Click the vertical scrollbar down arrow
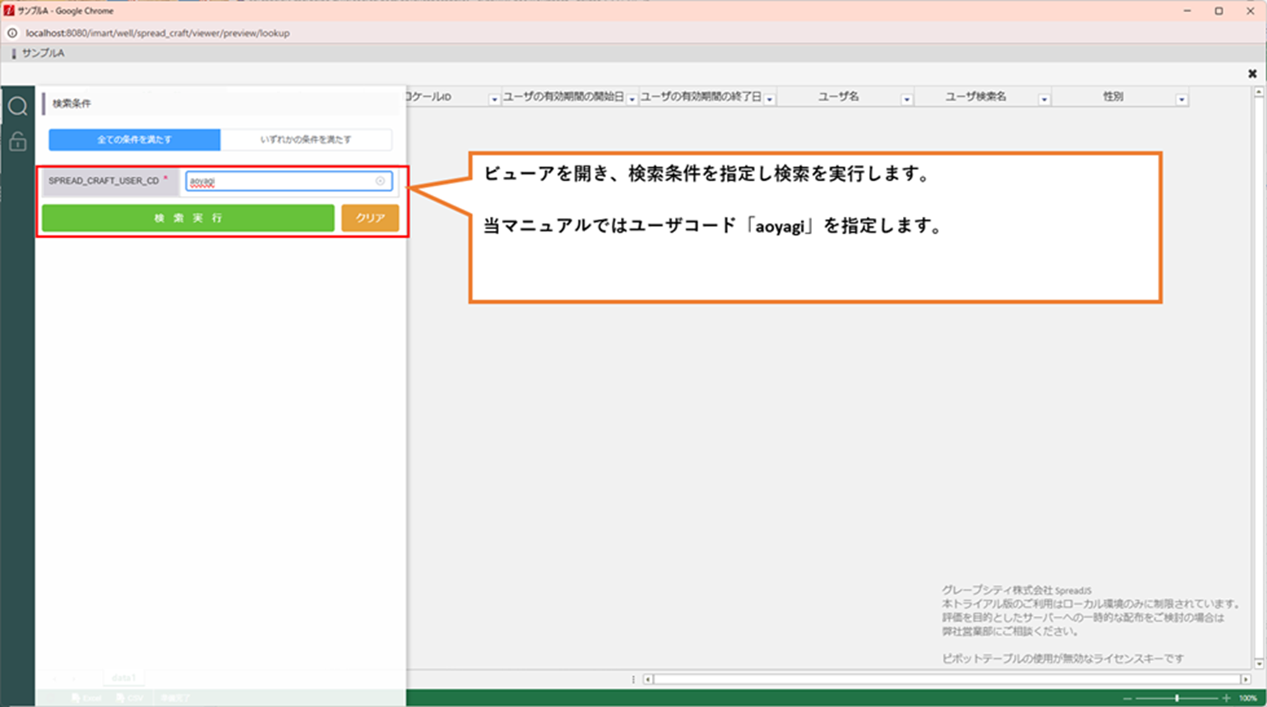This screenshot has height=707, width=1267. pos(1259,663)
